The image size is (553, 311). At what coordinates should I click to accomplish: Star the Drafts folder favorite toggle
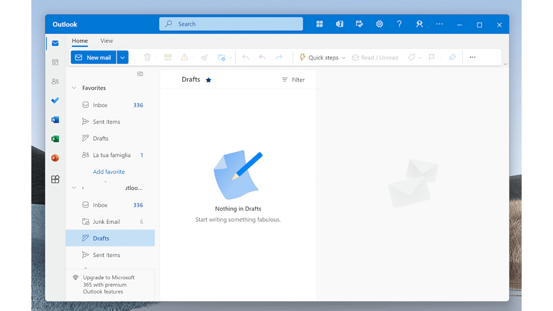pos(208,79)
